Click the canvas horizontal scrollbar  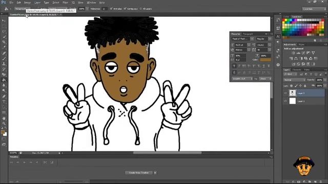pos(168,153)
